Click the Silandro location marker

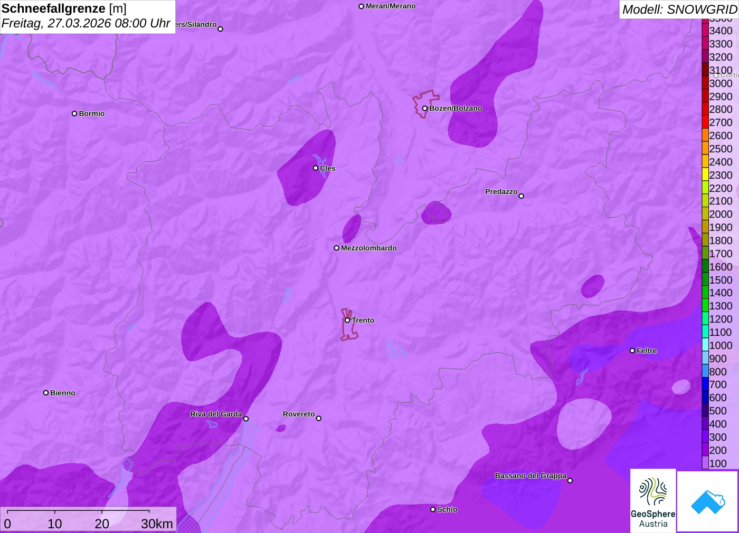click(221, 29)
